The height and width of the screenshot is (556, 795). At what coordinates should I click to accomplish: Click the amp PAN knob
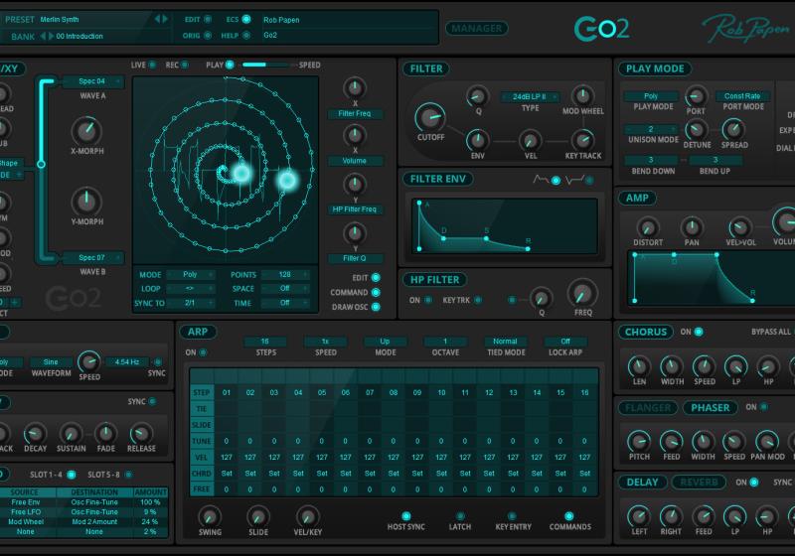pyautogui.click(x=692, y=227)
